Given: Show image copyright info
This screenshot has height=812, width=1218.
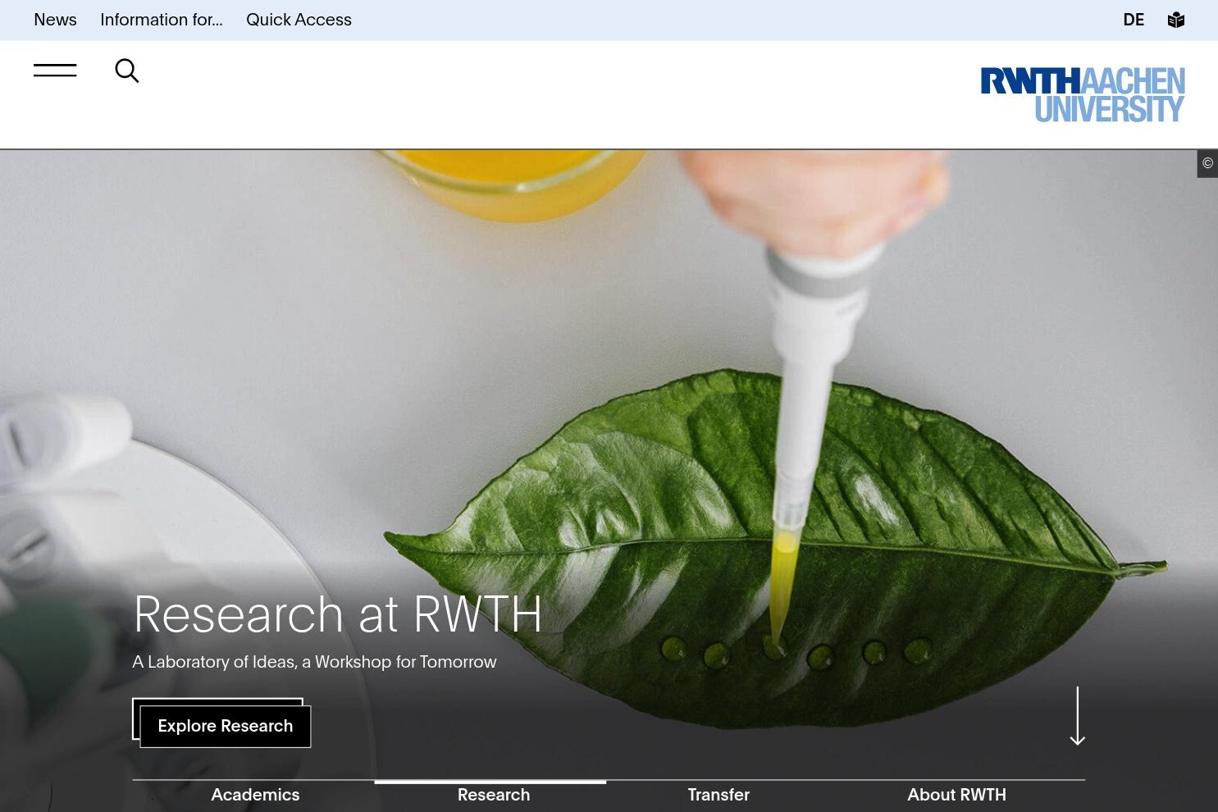Looking at the screenshot, I should tap(1207, 163).
